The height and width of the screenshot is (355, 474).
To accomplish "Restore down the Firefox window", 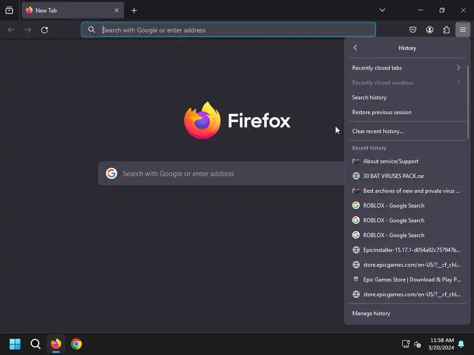I will pyautogui.click(x=442, y=10).
